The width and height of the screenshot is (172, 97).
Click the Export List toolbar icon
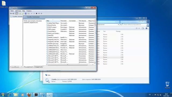(x=23, y=13)
